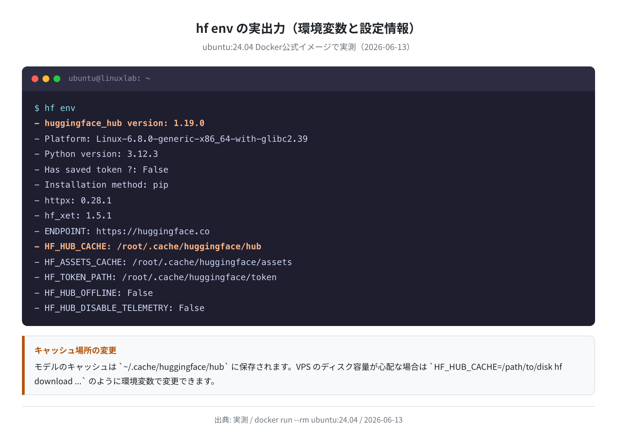Screen dimensions: 617x439
Task: Click the footer source line 出典: 実測
Action: click(x=308, y=420)
